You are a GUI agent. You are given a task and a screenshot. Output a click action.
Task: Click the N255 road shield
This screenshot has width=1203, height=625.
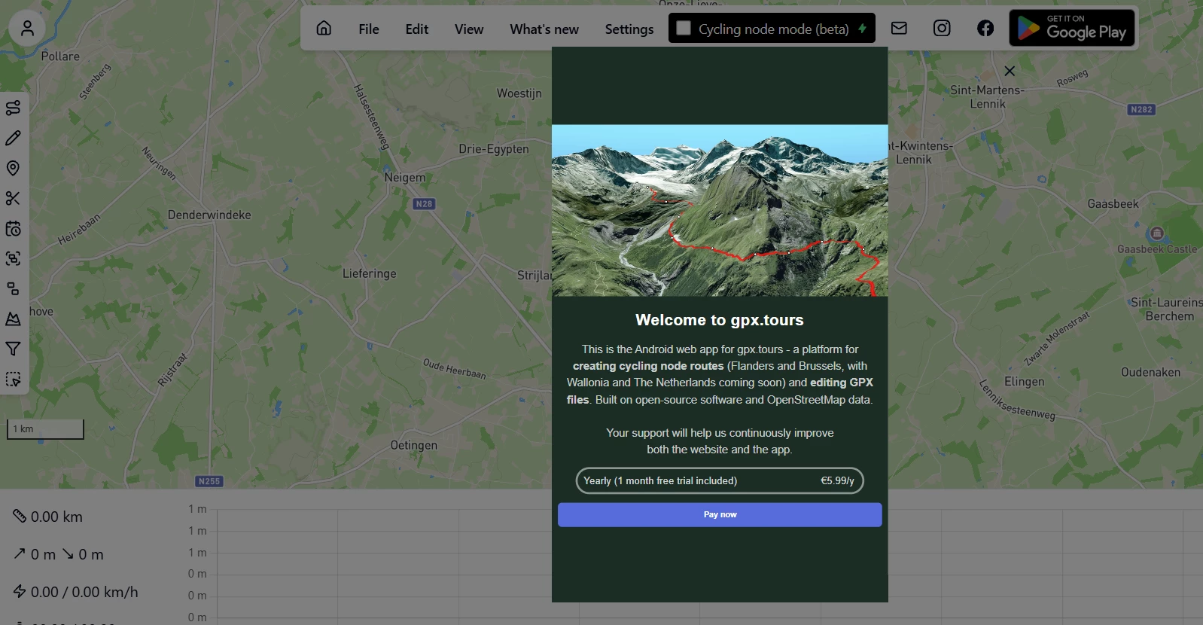(x=209, y=481)
